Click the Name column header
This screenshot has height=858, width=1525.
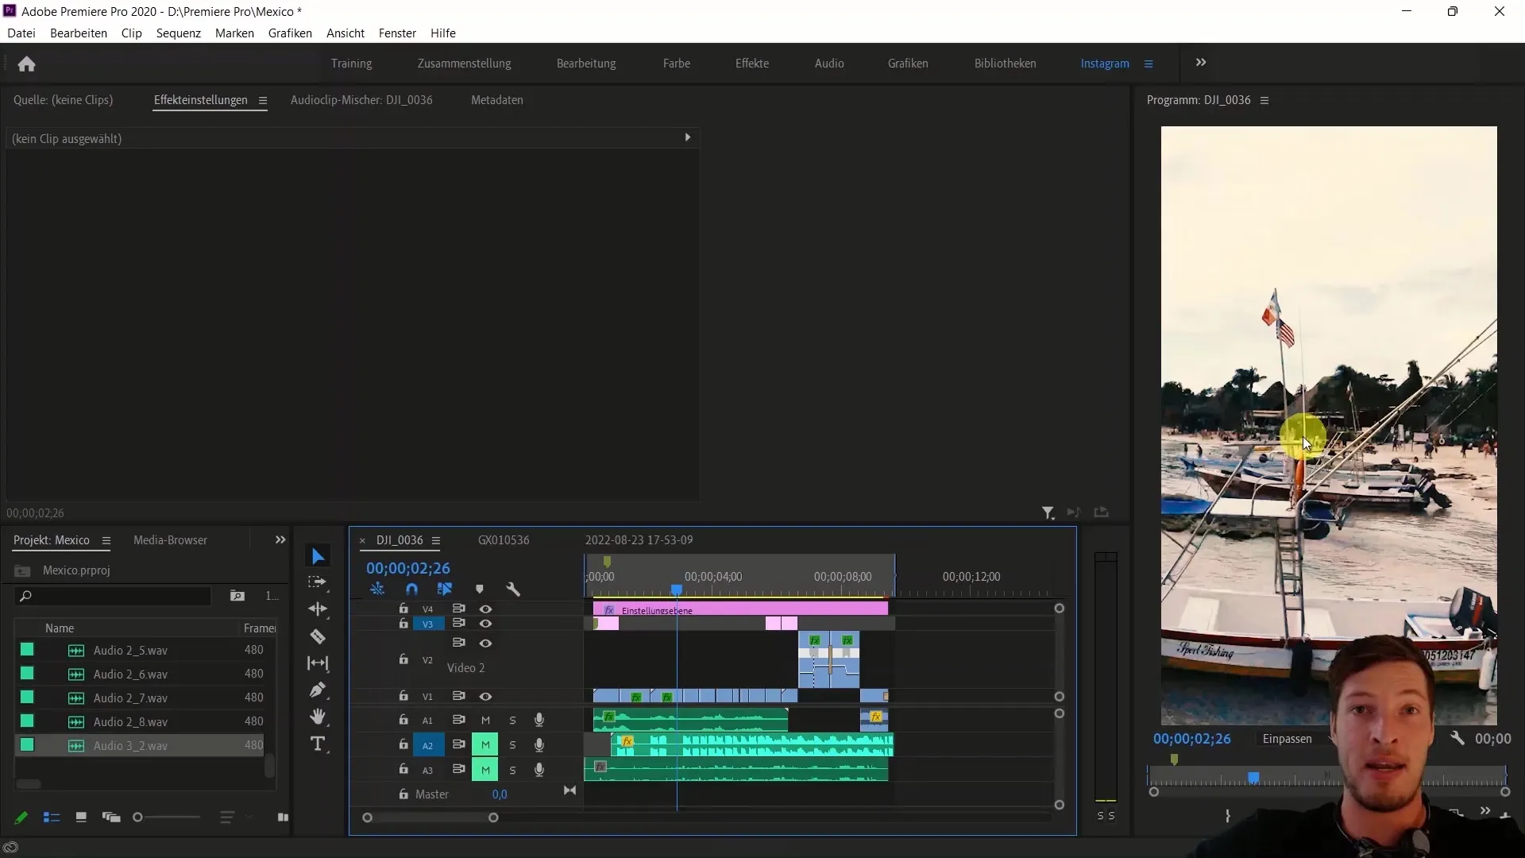[60, 628]
